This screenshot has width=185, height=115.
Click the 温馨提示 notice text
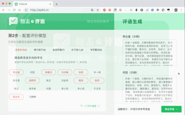[134, 109]
